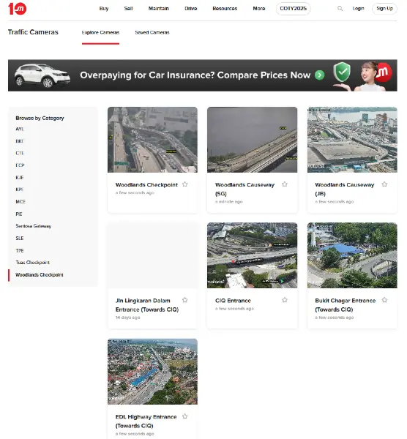Open Bukit Chagar Entrance camera image
Image resolution: width=407 pixels, height=439 pixels.
coord(352,255)
